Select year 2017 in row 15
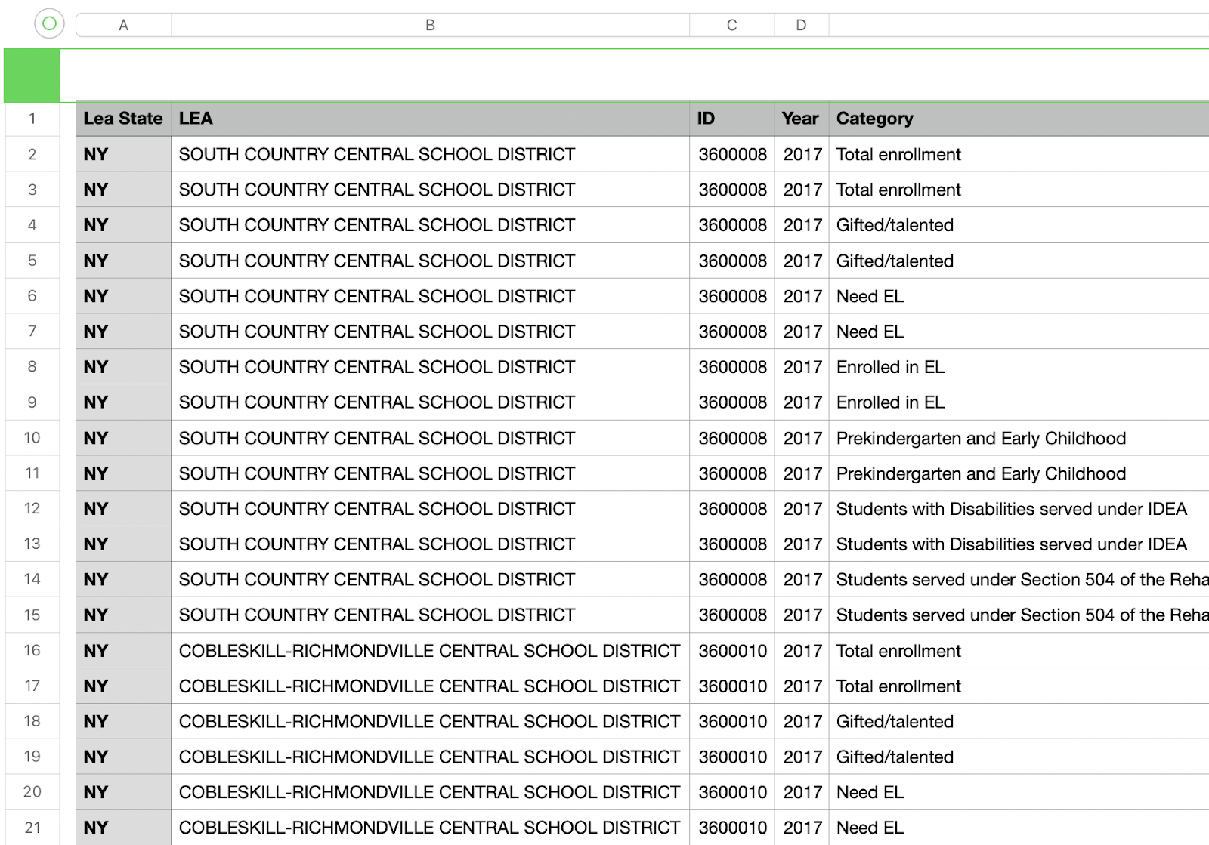This screenshot has height=845, width=1209. point(801,615)
